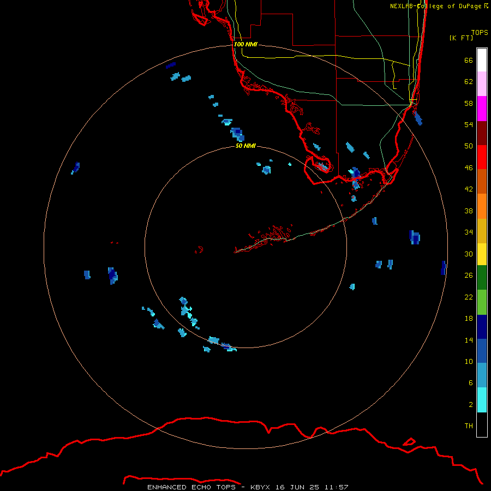Click the "30" legend value
Viewport: 491px width, 491px height.
(x=469, y=254)
